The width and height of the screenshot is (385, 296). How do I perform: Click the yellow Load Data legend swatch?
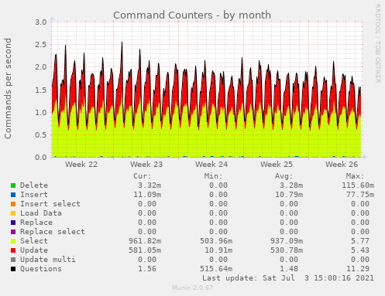click(x=13, y=213)
